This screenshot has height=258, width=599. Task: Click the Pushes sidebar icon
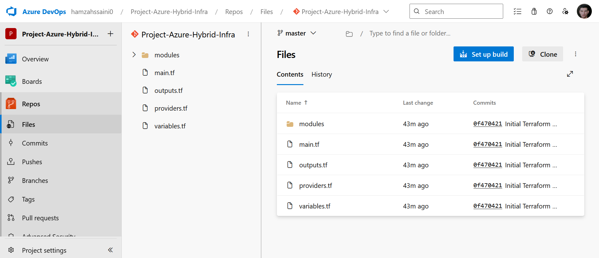(11, 161)
